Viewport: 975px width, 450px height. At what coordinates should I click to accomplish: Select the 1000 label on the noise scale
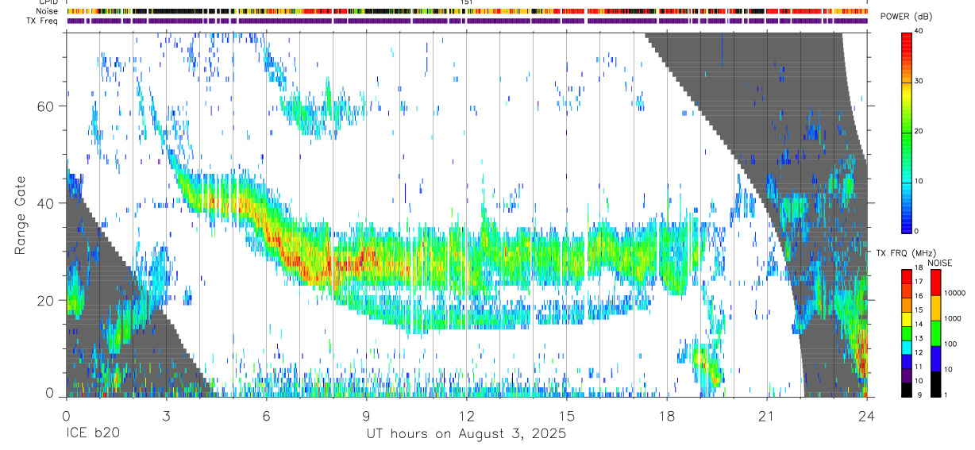point(953,317)
